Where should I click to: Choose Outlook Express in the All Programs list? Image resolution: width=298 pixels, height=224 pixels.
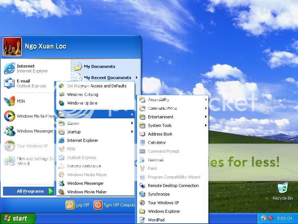tap(95, 158)
